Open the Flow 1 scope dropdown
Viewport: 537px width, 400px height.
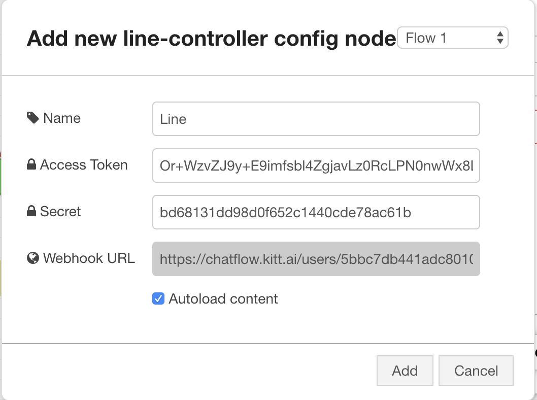452,38
